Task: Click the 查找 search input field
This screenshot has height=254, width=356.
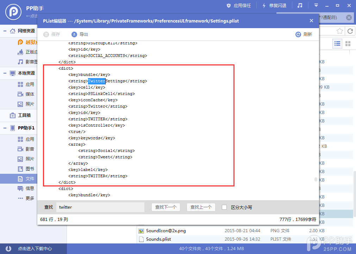Action: coord(100,207)
